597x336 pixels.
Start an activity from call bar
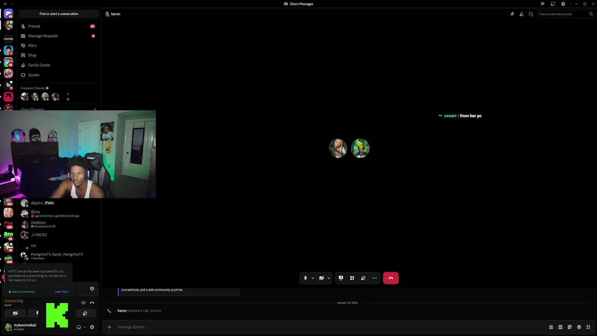[x=352, y=278]
